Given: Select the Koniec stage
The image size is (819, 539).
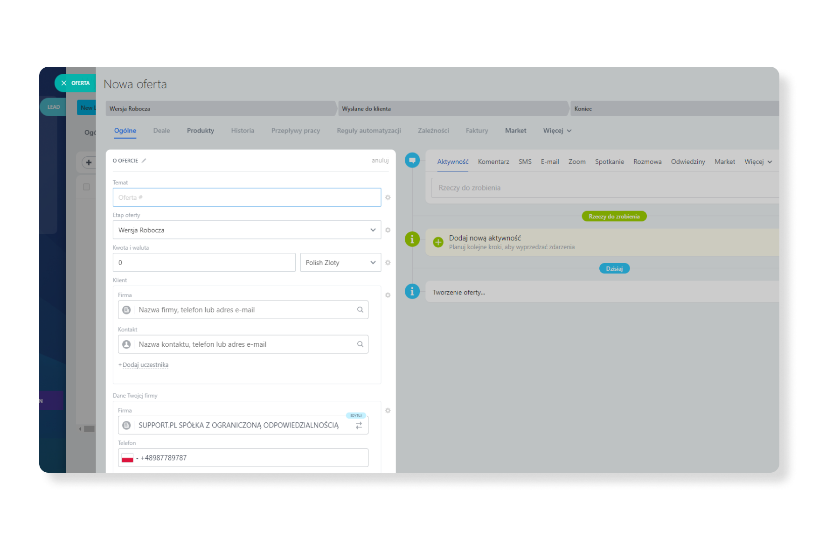Looking at the screenshot, I should point(674,109).
